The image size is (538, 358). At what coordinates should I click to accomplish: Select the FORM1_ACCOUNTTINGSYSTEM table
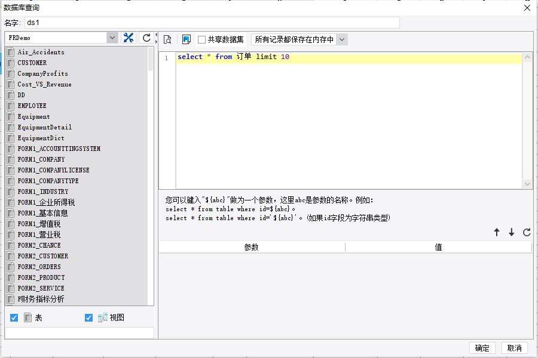coord(59,149)
